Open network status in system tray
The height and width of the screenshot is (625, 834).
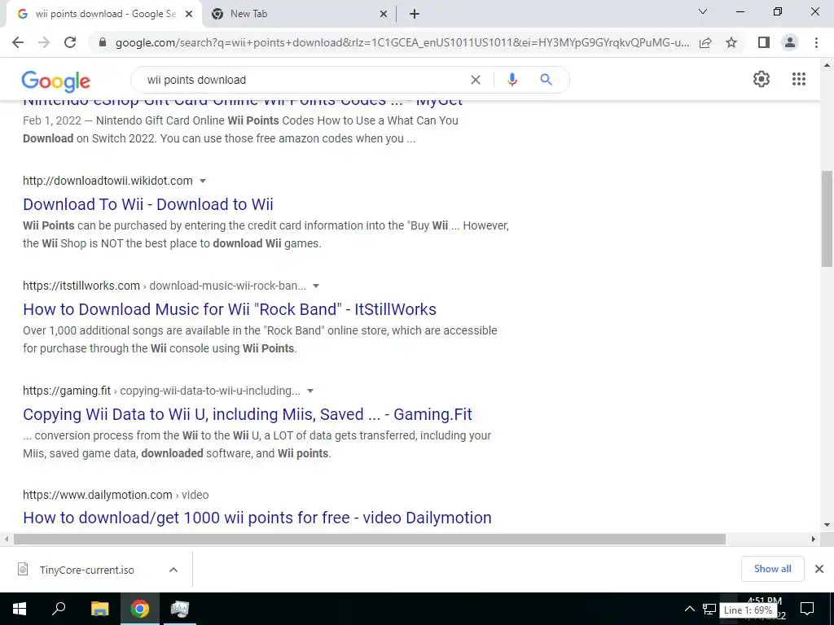tap(709, 609)
